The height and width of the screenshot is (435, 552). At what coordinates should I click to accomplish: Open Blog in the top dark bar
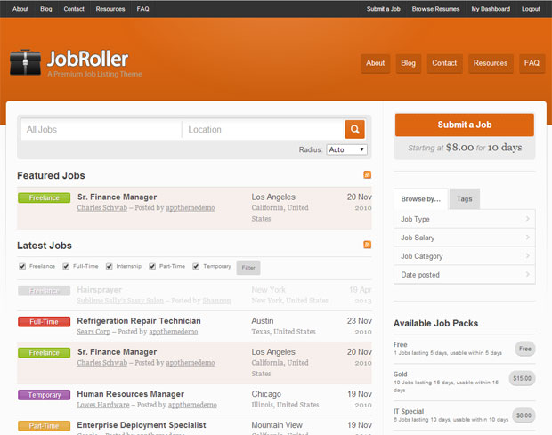click(x=46, y=9)
